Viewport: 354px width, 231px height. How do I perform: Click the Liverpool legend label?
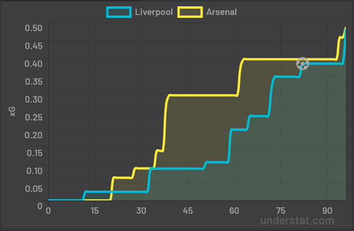pyautogui.click(x=154, y=12)
